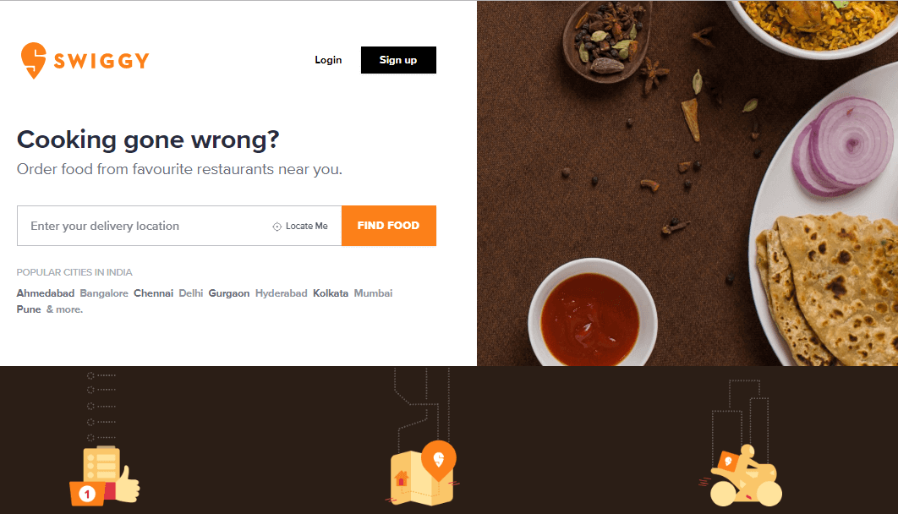Open Mumbai city link
Screen dimensions: 898x514
point(374,293)
